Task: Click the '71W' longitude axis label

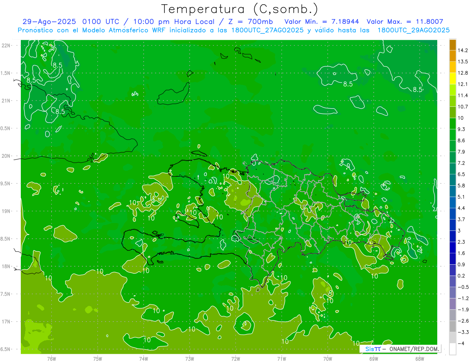Action: click(x=281, y=359)
